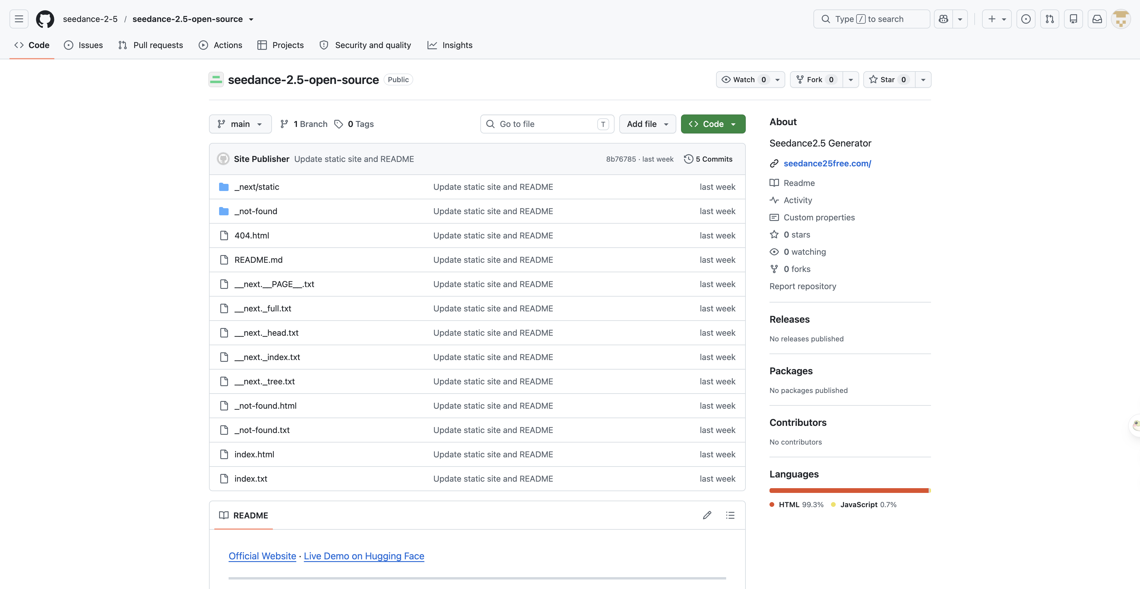View 0 stars link
This screenshot has width=1140, height=589.
790,235
